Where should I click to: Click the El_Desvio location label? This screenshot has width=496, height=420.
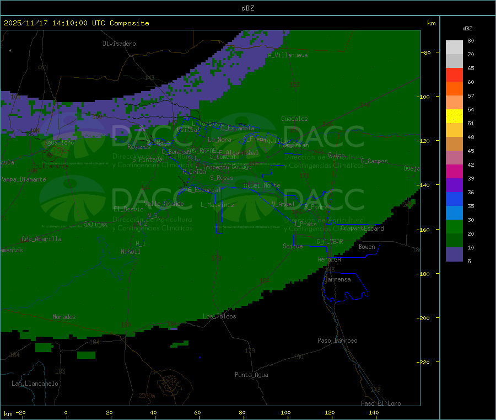[129, 209]
